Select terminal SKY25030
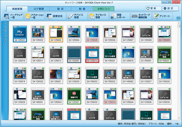 56,96
